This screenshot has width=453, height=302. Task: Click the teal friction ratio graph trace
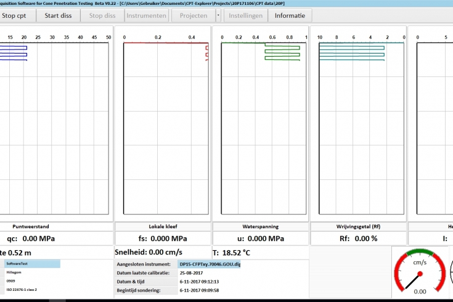pyautogui.click(x=352, y=52)
